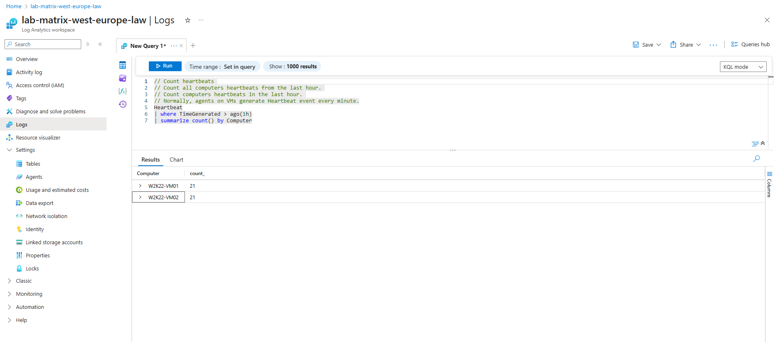The height and width of the screenshot is (342, 779).
Task: Select the Results tab
Action: pyautogui.click(x=150, y=160)
